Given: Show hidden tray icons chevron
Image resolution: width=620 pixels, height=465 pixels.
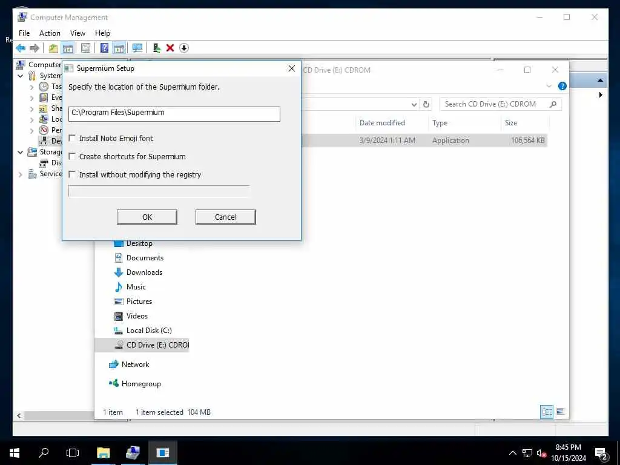Looking at the screenshot, I should tap(512, 453).
